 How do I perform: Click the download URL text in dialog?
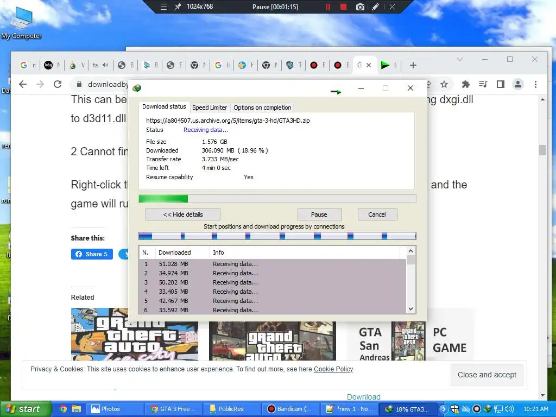pyautogui.click(x=228, y=121)
